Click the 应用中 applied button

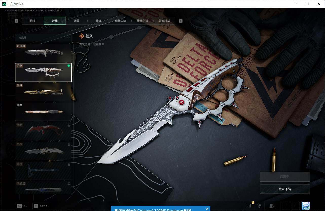284,177
